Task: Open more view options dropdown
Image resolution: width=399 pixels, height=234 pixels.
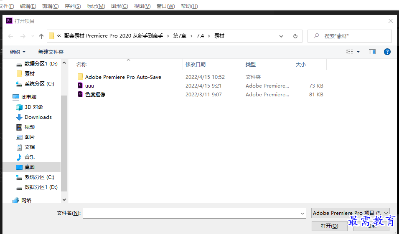Action: [358, 52]
